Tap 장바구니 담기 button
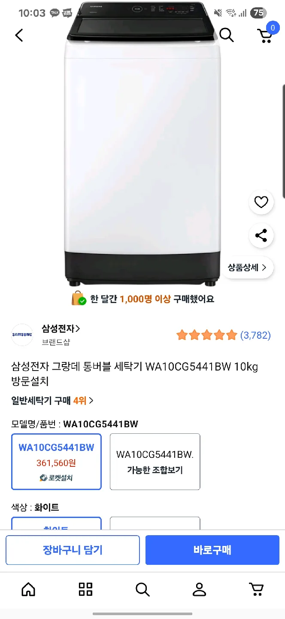 pyautogui.click(x=73, y=550)
